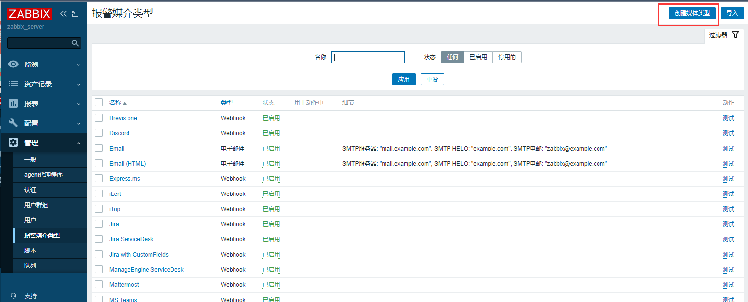
Task: Select the 监测 eye icon
Action: click(13, 64)
